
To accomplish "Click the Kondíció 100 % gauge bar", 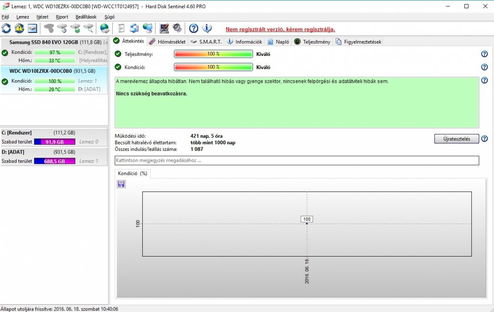I will tap(213, 67).
